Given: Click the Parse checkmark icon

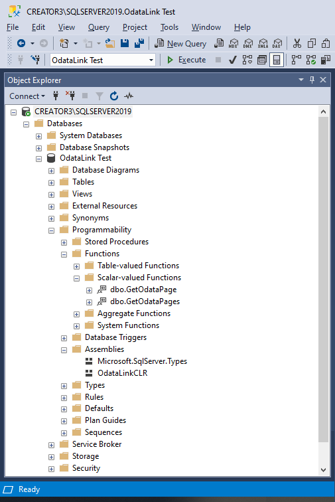Looking at the screenshot, I should [233, 60].
